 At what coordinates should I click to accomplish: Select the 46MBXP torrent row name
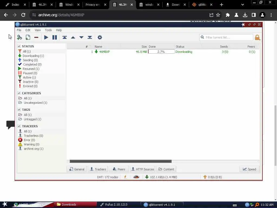point(104,52)
